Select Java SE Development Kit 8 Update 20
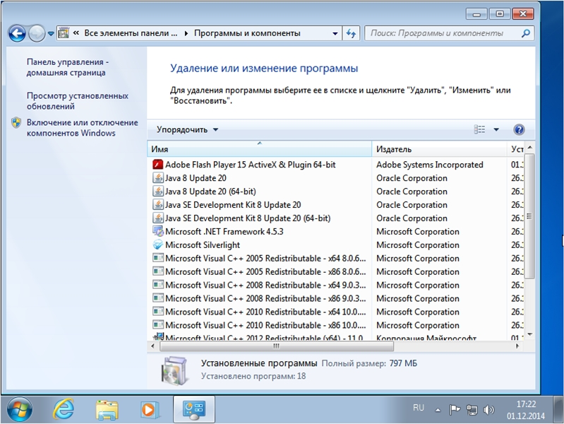The height and width of the screenshot is (424, 564). coord(233,205)
